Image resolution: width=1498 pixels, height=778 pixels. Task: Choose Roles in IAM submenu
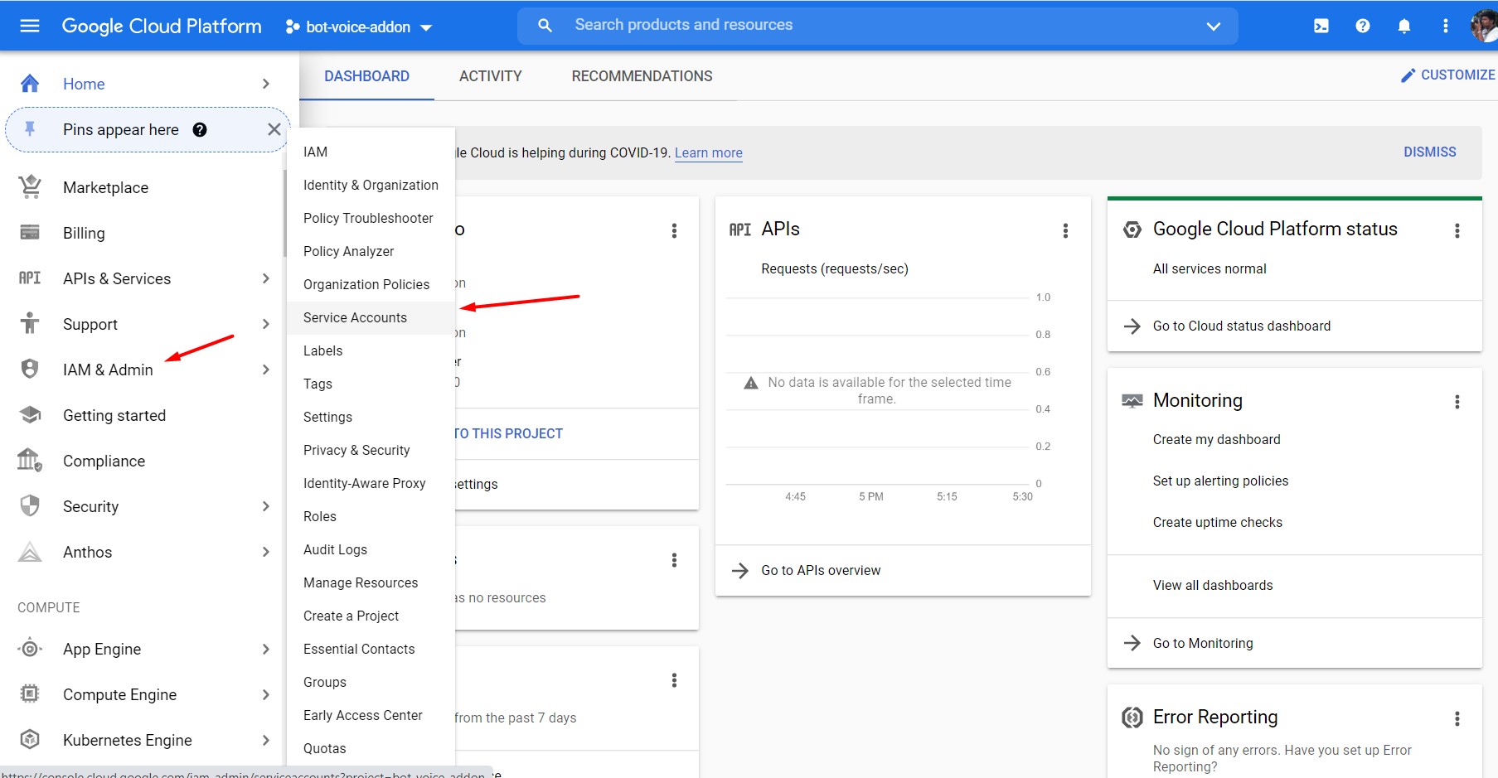pyautogui.click(x=320, y=516)
